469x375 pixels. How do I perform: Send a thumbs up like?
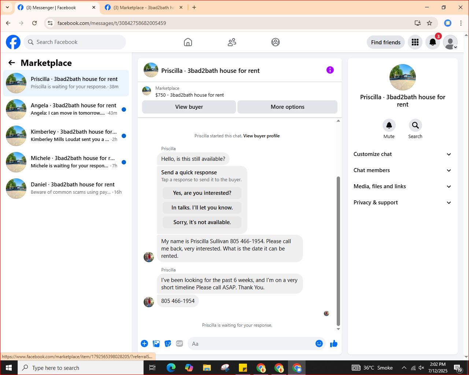(x=334, y=344)
